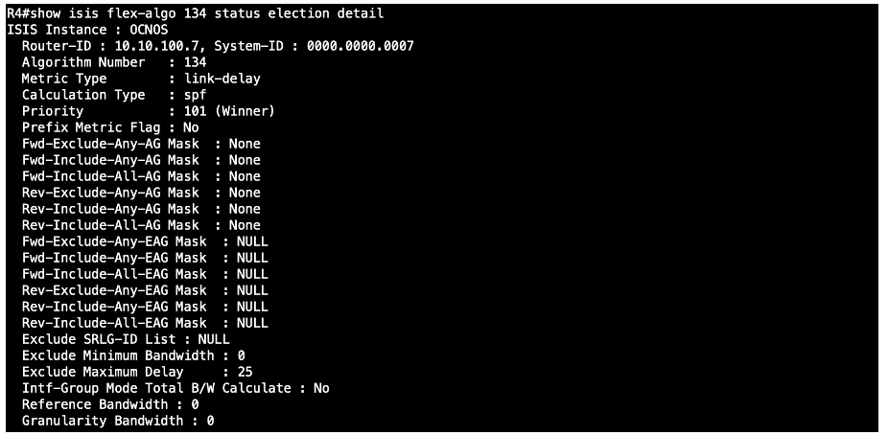
Task: Click Calculation Type value spf
Action: click(195, 95)
